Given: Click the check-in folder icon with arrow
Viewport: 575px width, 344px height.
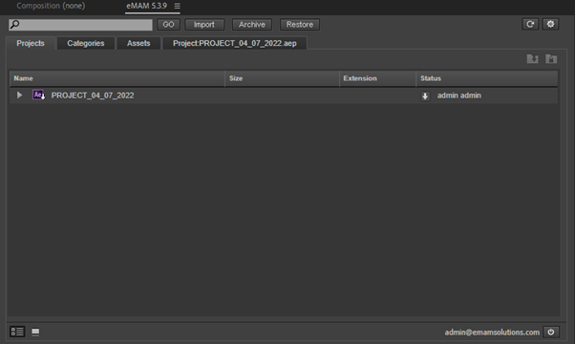Looking at the screenshot, I should 532,58.
